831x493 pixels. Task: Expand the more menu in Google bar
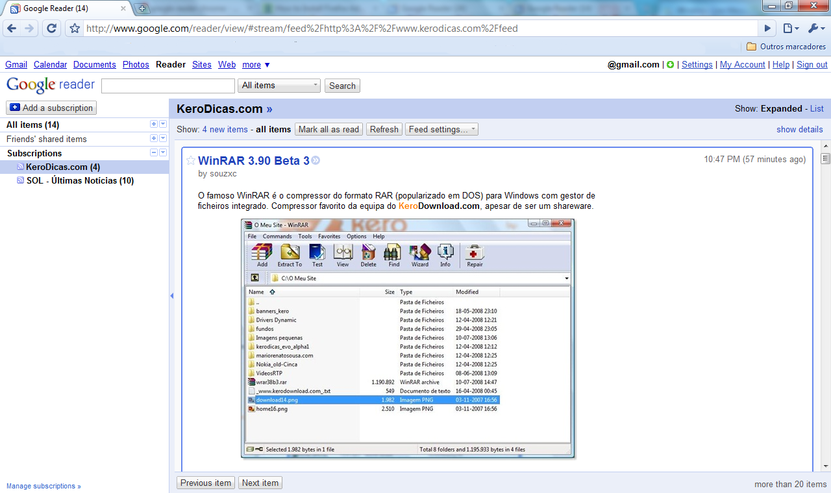pyautogui.click(x=256, y=65)
